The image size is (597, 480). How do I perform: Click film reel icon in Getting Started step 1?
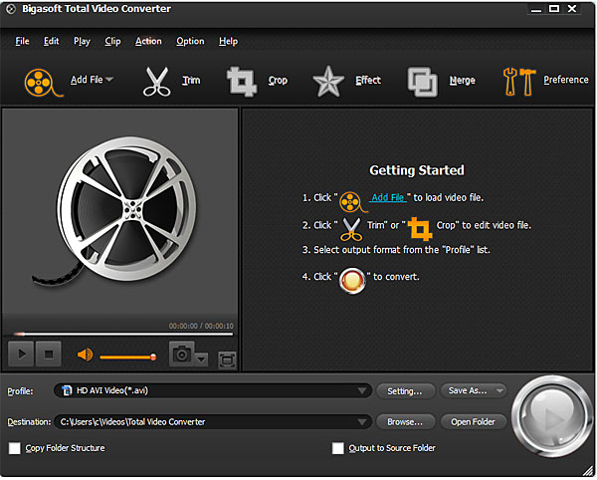(x=352, y=202)
